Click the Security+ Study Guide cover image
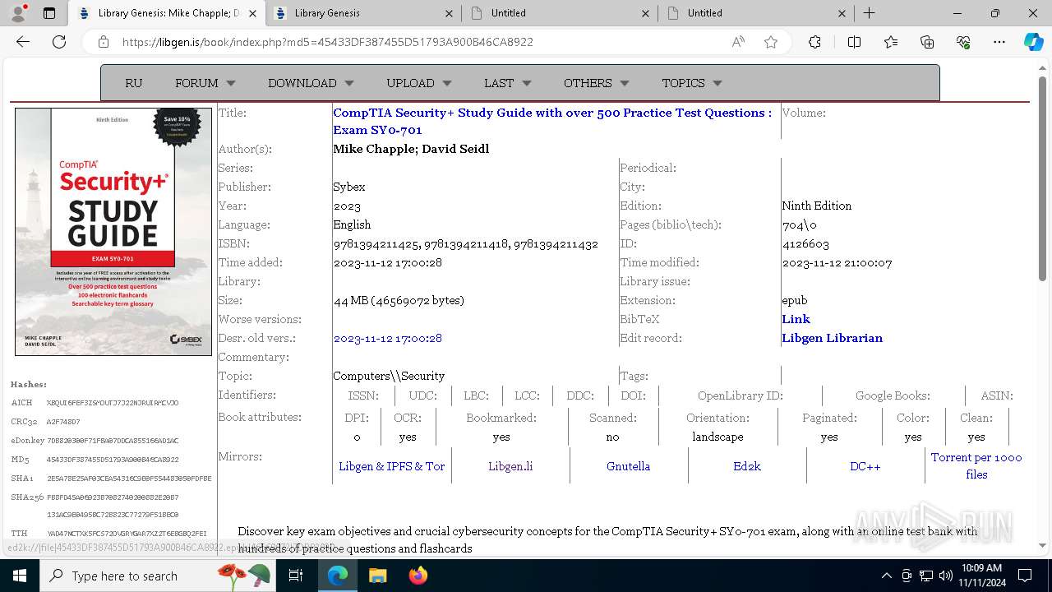1052x592 pixels. click(x=113, y=232)
